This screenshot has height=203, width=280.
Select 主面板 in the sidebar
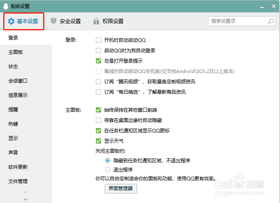click(x=26, y=52)
